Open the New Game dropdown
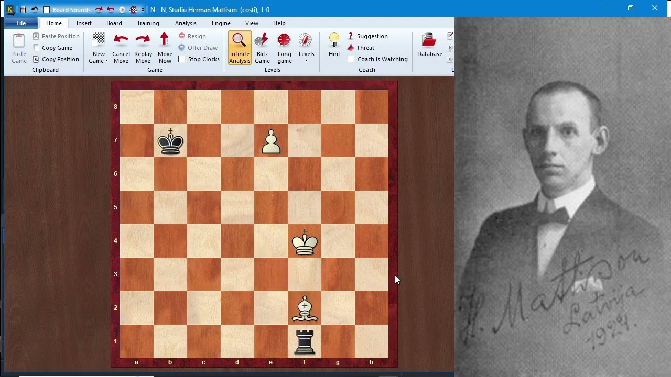The width and height of the screenshot is (671, 377). coord(99,48)
